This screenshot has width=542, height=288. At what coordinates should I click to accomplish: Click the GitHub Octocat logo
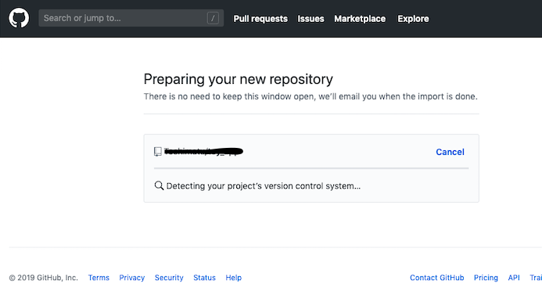19,18
